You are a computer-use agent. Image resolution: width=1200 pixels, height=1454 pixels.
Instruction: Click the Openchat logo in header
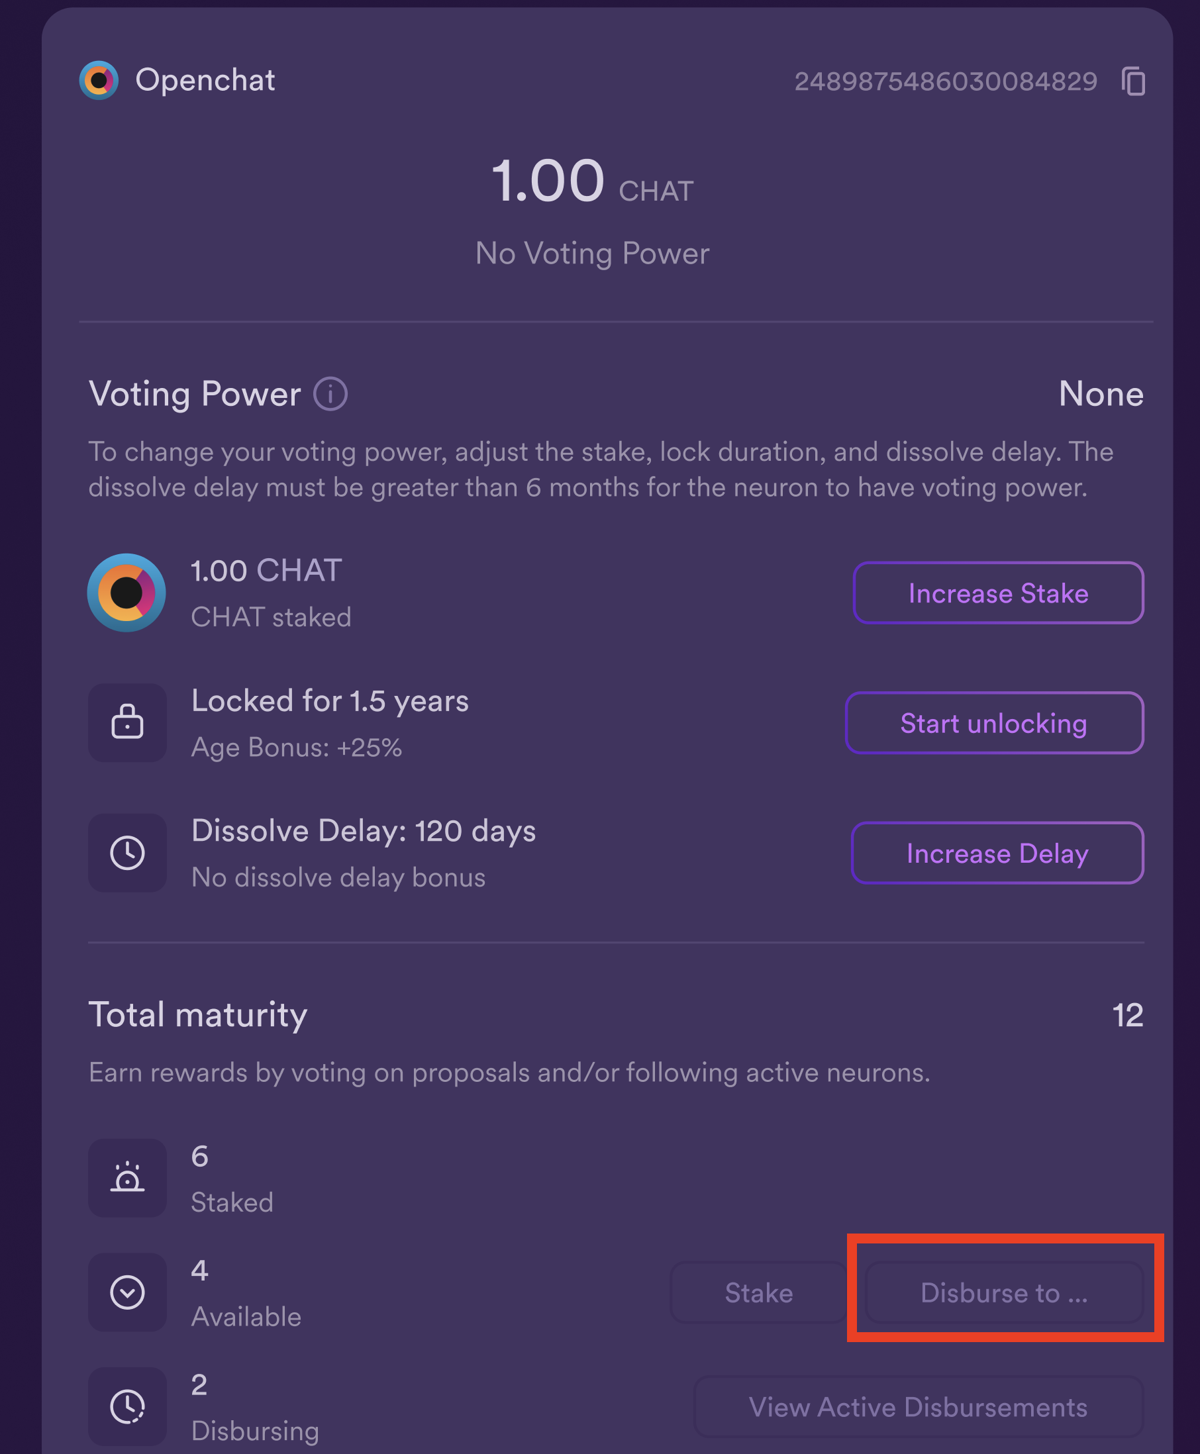click(x=99, y=80)
